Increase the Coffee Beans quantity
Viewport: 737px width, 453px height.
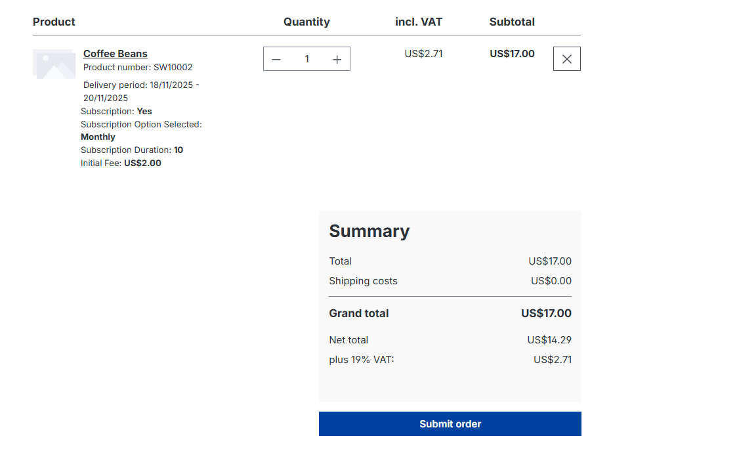pyautogui.click(x=337, y=58)
